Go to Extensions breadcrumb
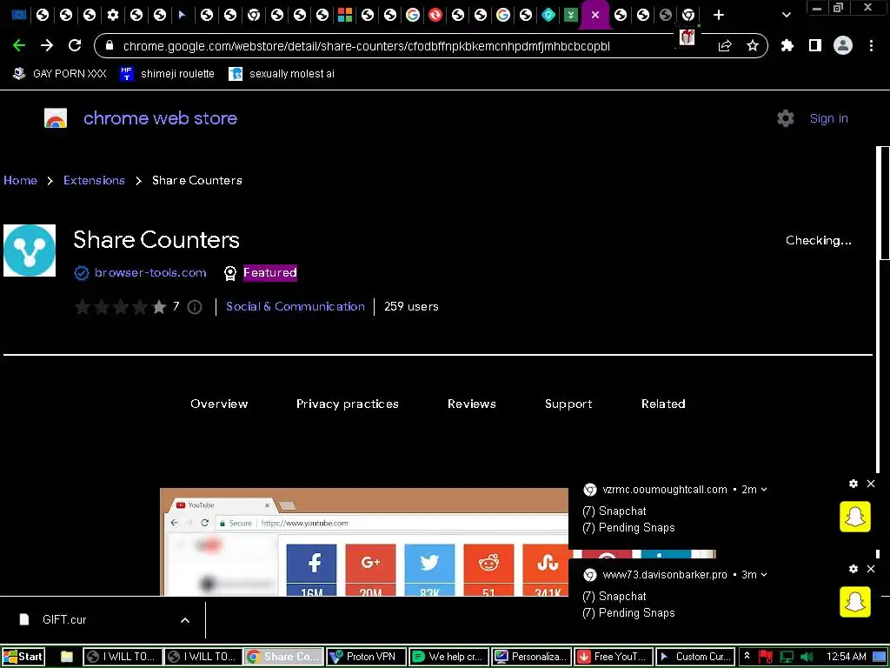Screen dimensions: 890x668 (x=94, y=180)
